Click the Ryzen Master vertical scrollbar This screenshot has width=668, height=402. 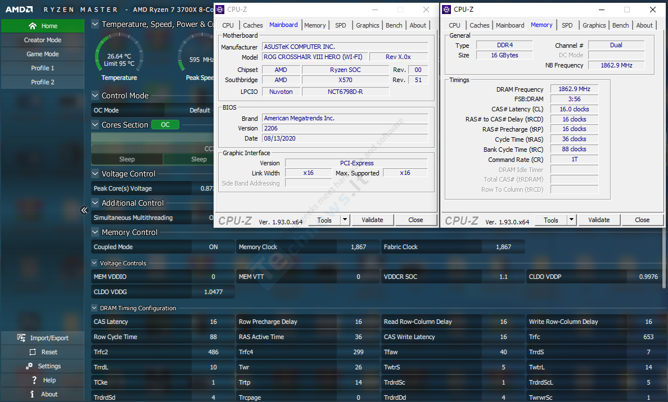click(664, 259)
